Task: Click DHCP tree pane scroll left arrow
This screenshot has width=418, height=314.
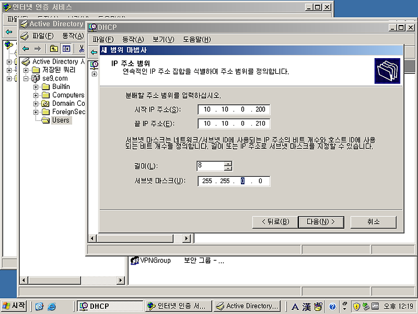Action: (92, 238)
